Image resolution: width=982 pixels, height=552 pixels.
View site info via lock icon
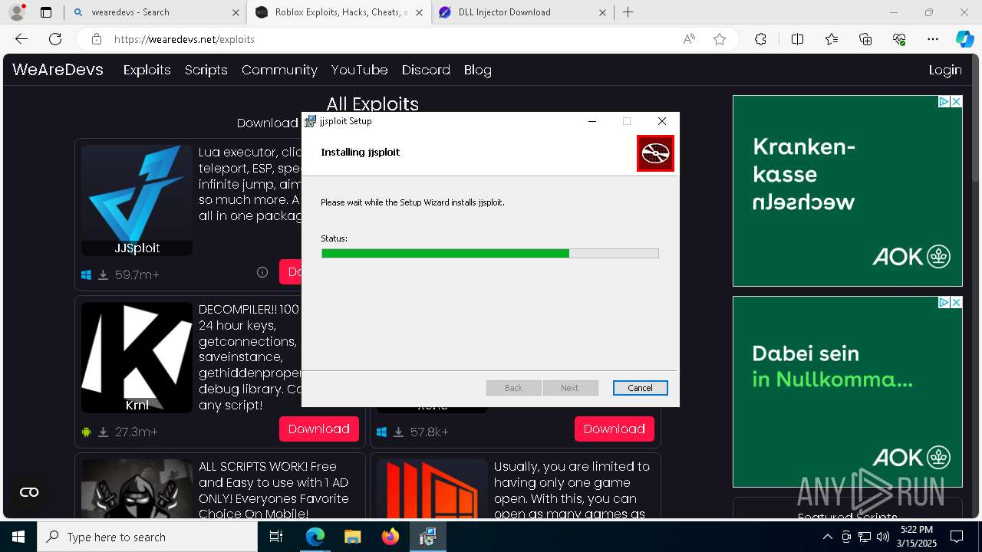(96, 39)
